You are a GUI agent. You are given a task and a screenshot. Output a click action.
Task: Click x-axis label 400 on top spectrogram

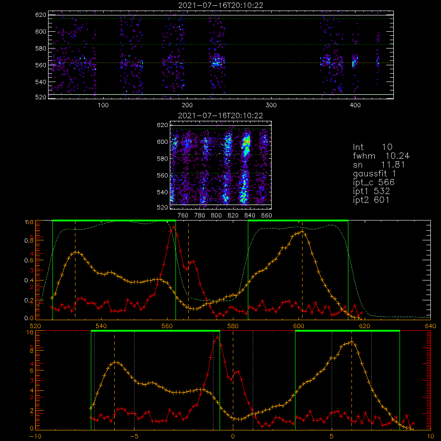coord(355,105)
